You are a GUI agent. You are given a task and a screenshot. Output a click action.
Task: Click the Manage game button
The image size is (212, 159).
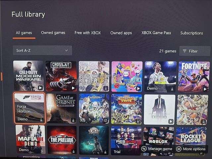click(157, 149)
